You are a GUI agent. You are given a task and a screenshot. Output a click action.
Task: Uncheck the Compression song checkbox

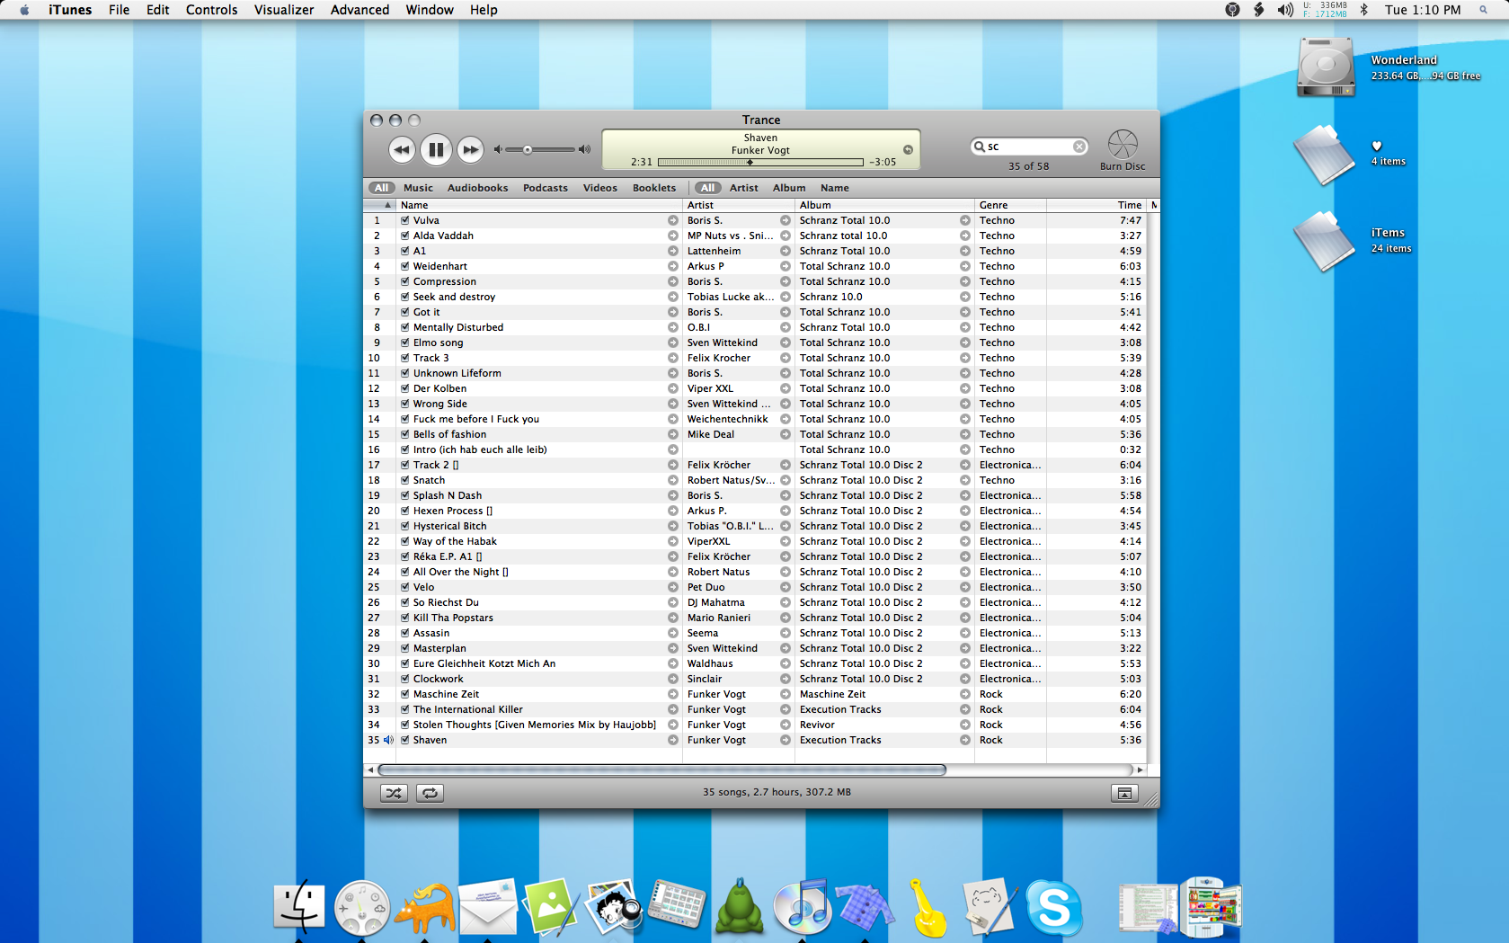(x=405, y=281)
